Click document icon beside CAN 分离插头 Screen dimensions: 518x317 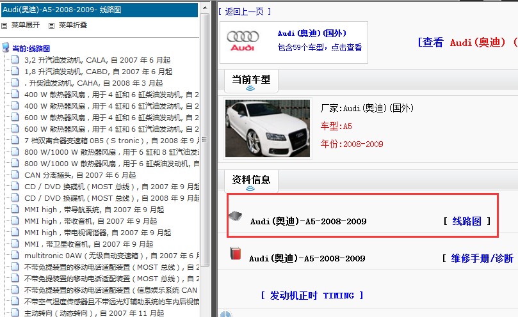coord(15,174)
